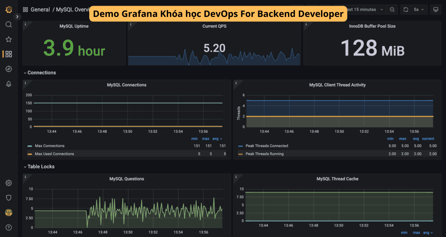Screen dimensions: 446x237
Task: Click the 3.9 hour uptime value
Action: pos(74,48)
